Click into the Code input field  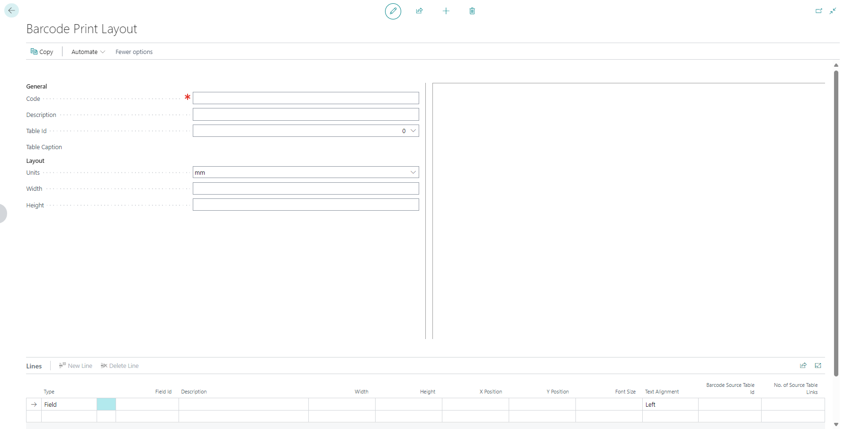(305, 98)
